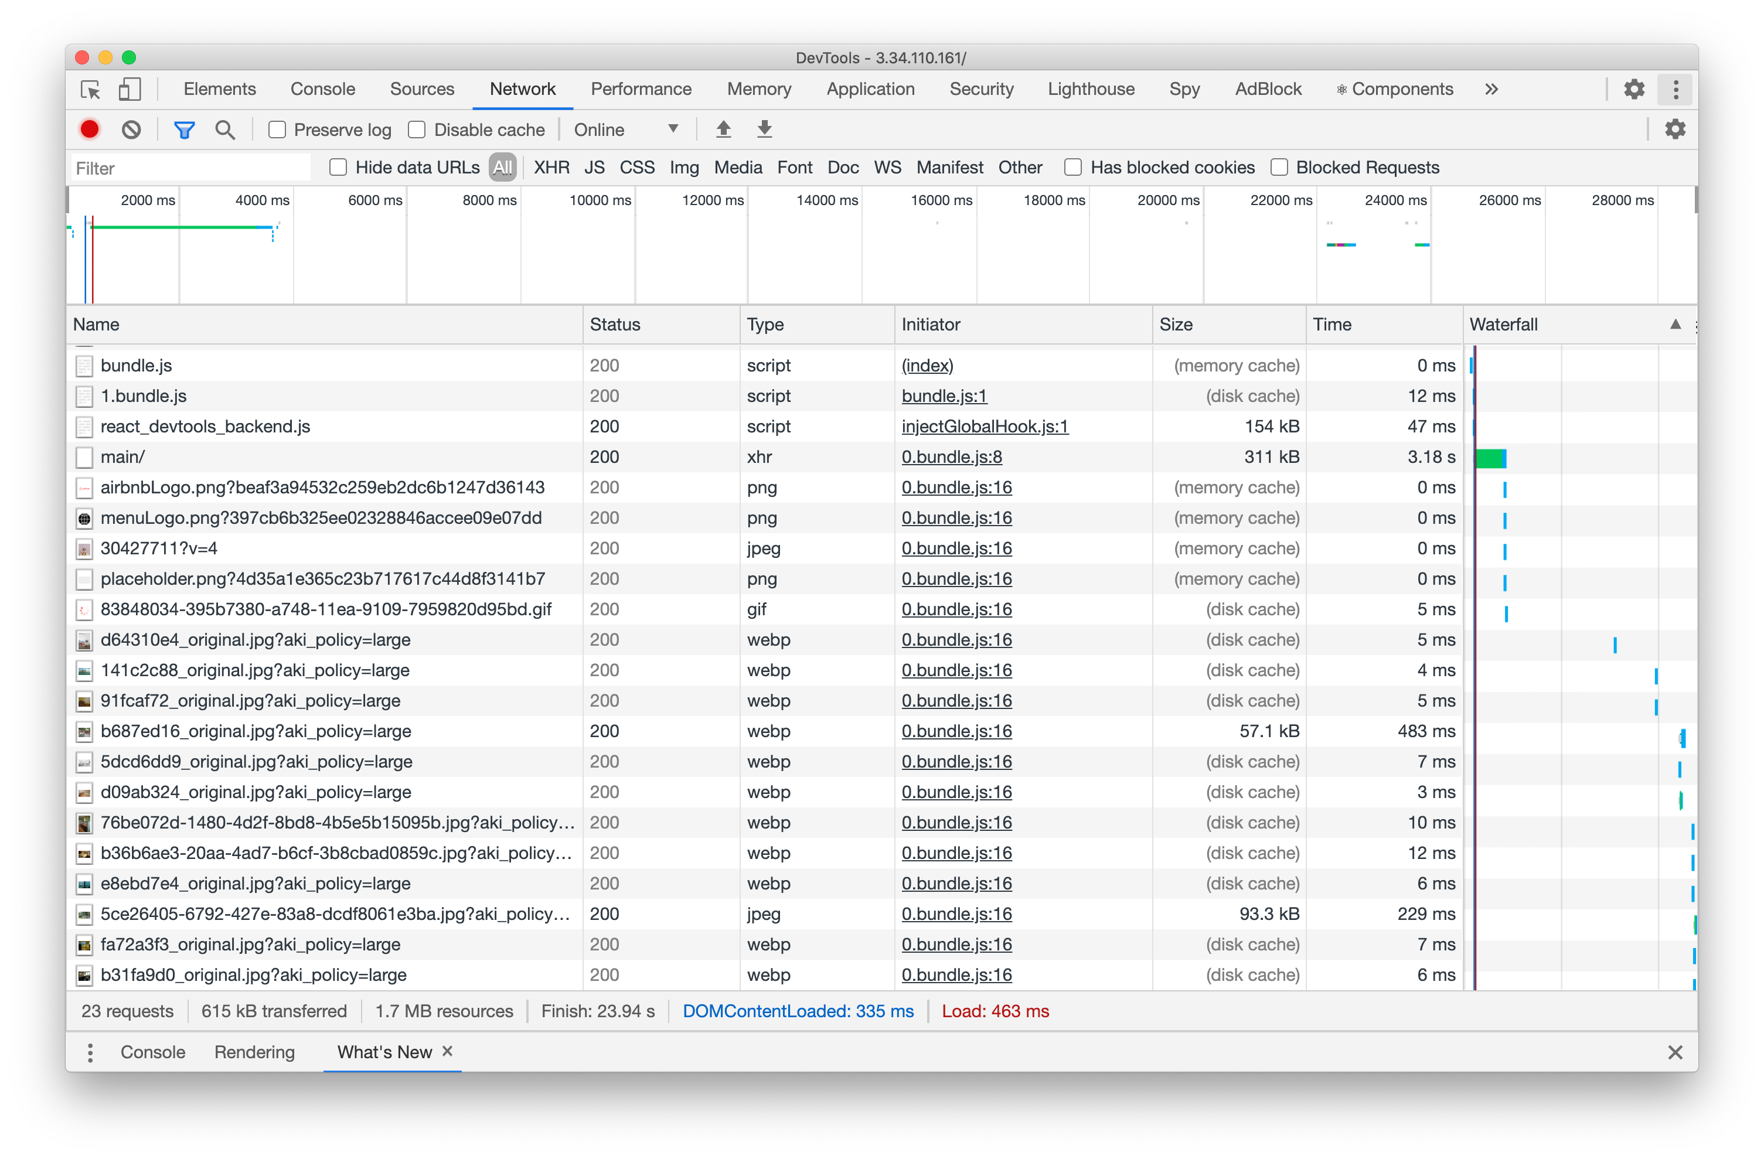The width and height of the screenshot is (1764, 1159).
Task: Expand more tabs chevron
Action: 1491,90
